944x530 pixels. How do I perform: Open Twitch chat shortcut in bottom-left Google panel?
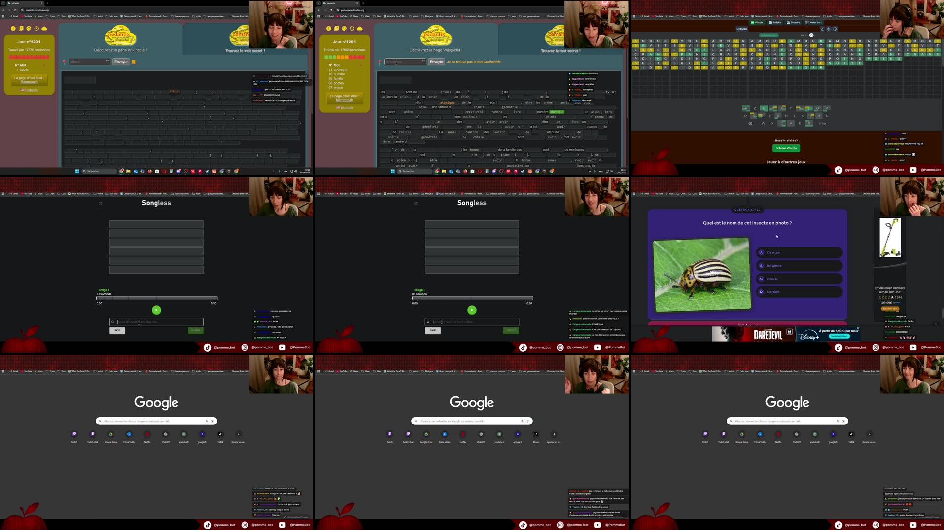coord(93,436)
